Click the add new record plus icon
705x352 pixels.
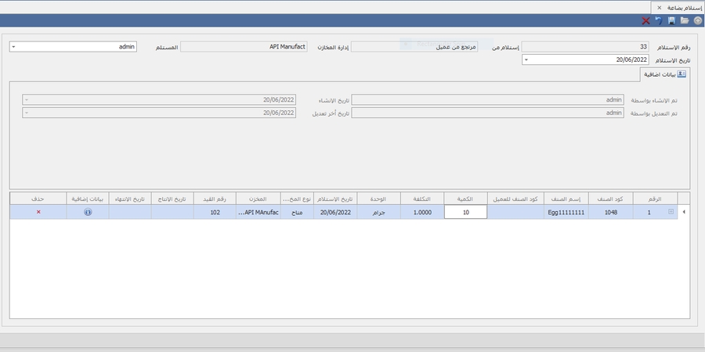tap(697, 20)
